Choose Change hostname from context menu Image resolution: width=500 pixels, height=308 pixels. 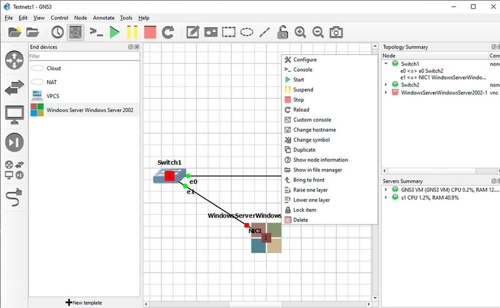point(314,130)
